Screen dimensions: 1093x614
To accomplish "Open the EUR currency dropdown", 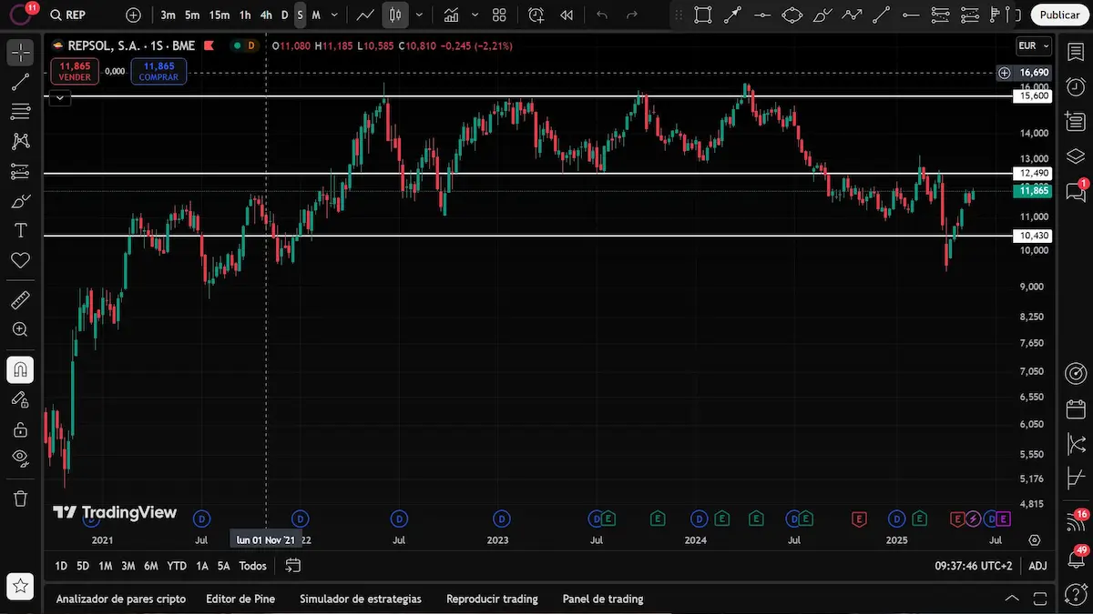I will pos(1033,45).
